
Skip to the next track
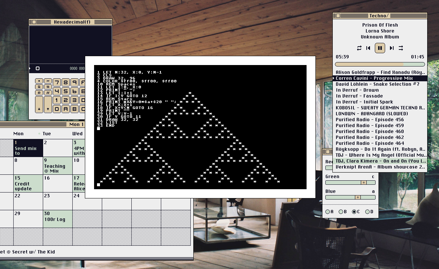[391, 48]
